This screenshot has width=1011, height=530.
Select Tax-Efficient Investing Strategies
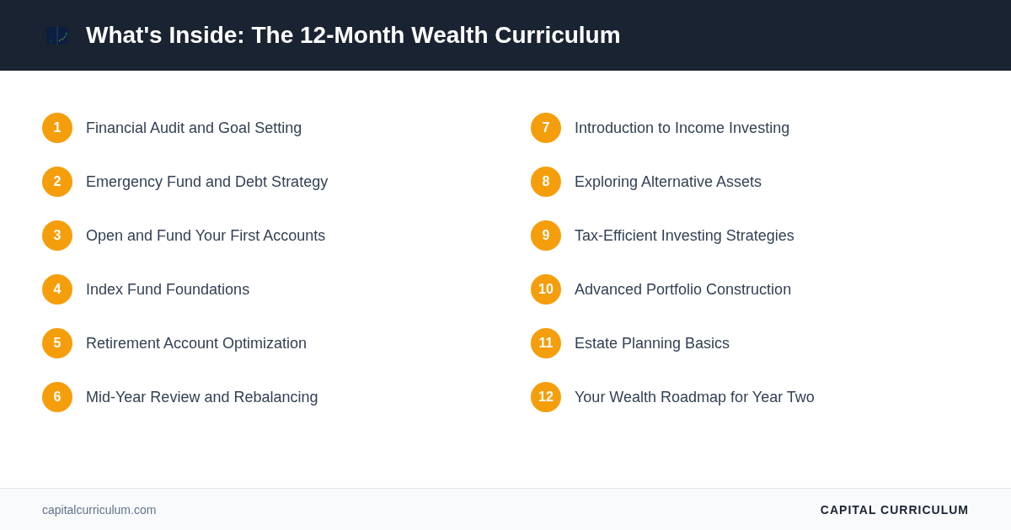pos(684,236)
